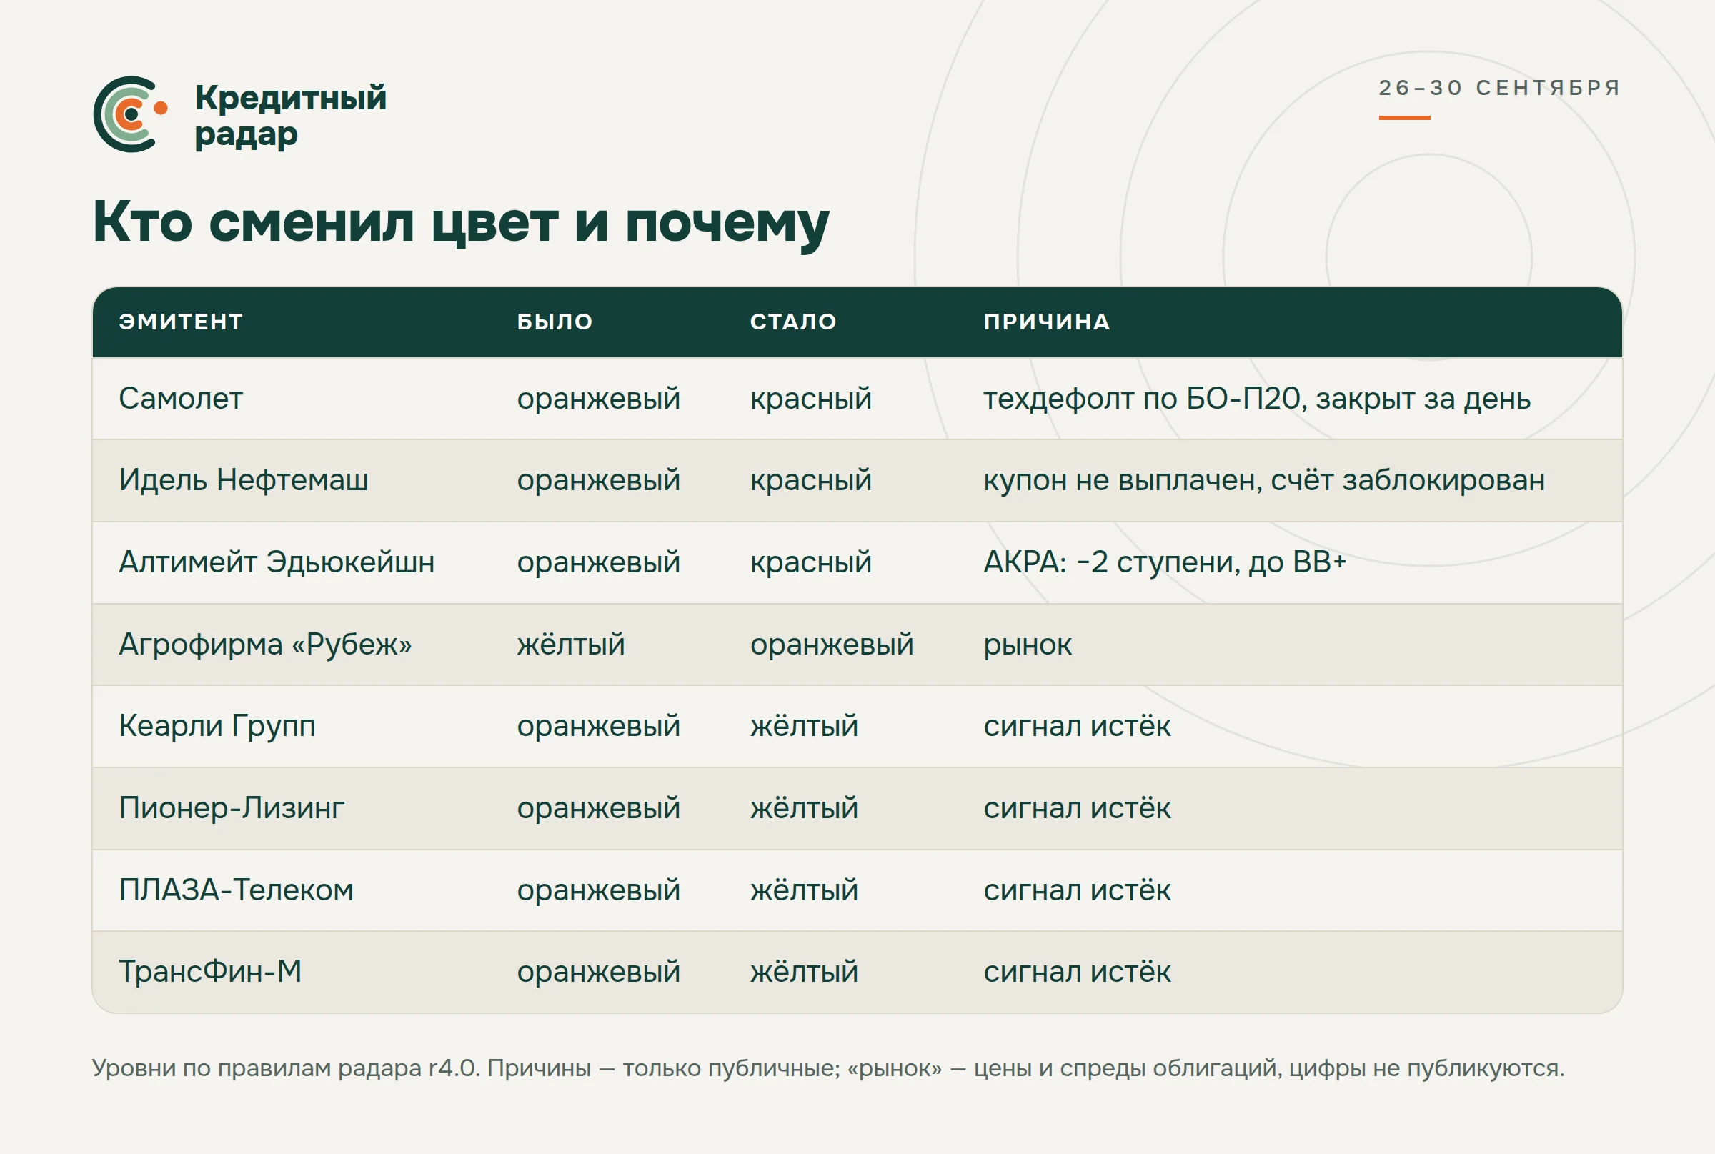Click «красный» in the Самолет row
This screenshot has width=1715, height=1154.
pyautogui.click(x=811, y=399)
